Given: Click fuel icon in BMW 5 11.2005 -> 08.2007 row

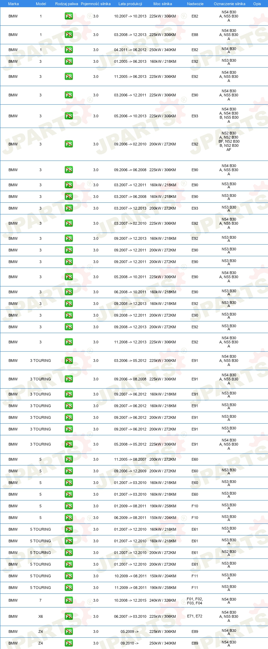Looking at the screenshot, I should pos(69,459).
